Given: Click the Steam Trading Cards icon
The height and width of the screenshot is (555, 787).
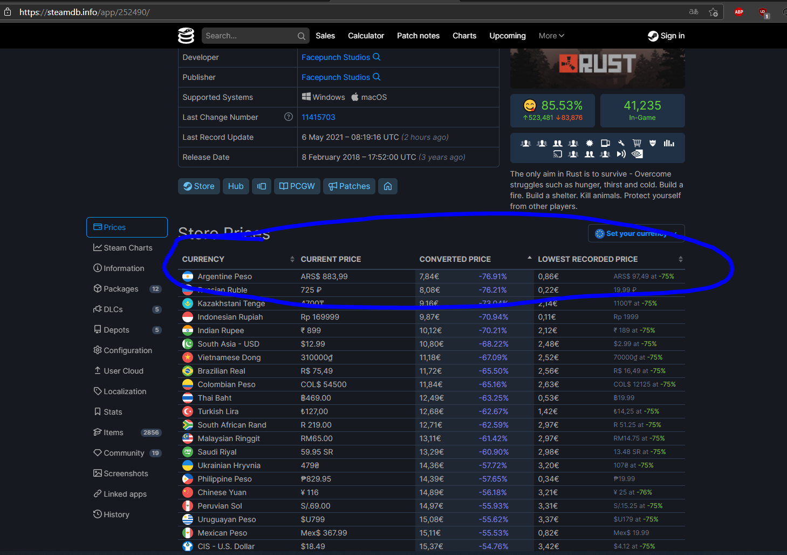Looking at the screenshot, I should pos(605,143).
